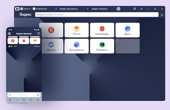Tap the shield mask icon on phone header
The image size is (170, 110).
coord(38,34)
